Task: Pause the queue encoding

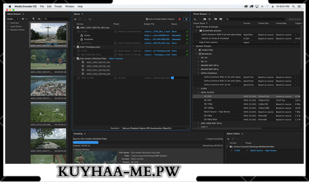Action: (x=186, y=19)
